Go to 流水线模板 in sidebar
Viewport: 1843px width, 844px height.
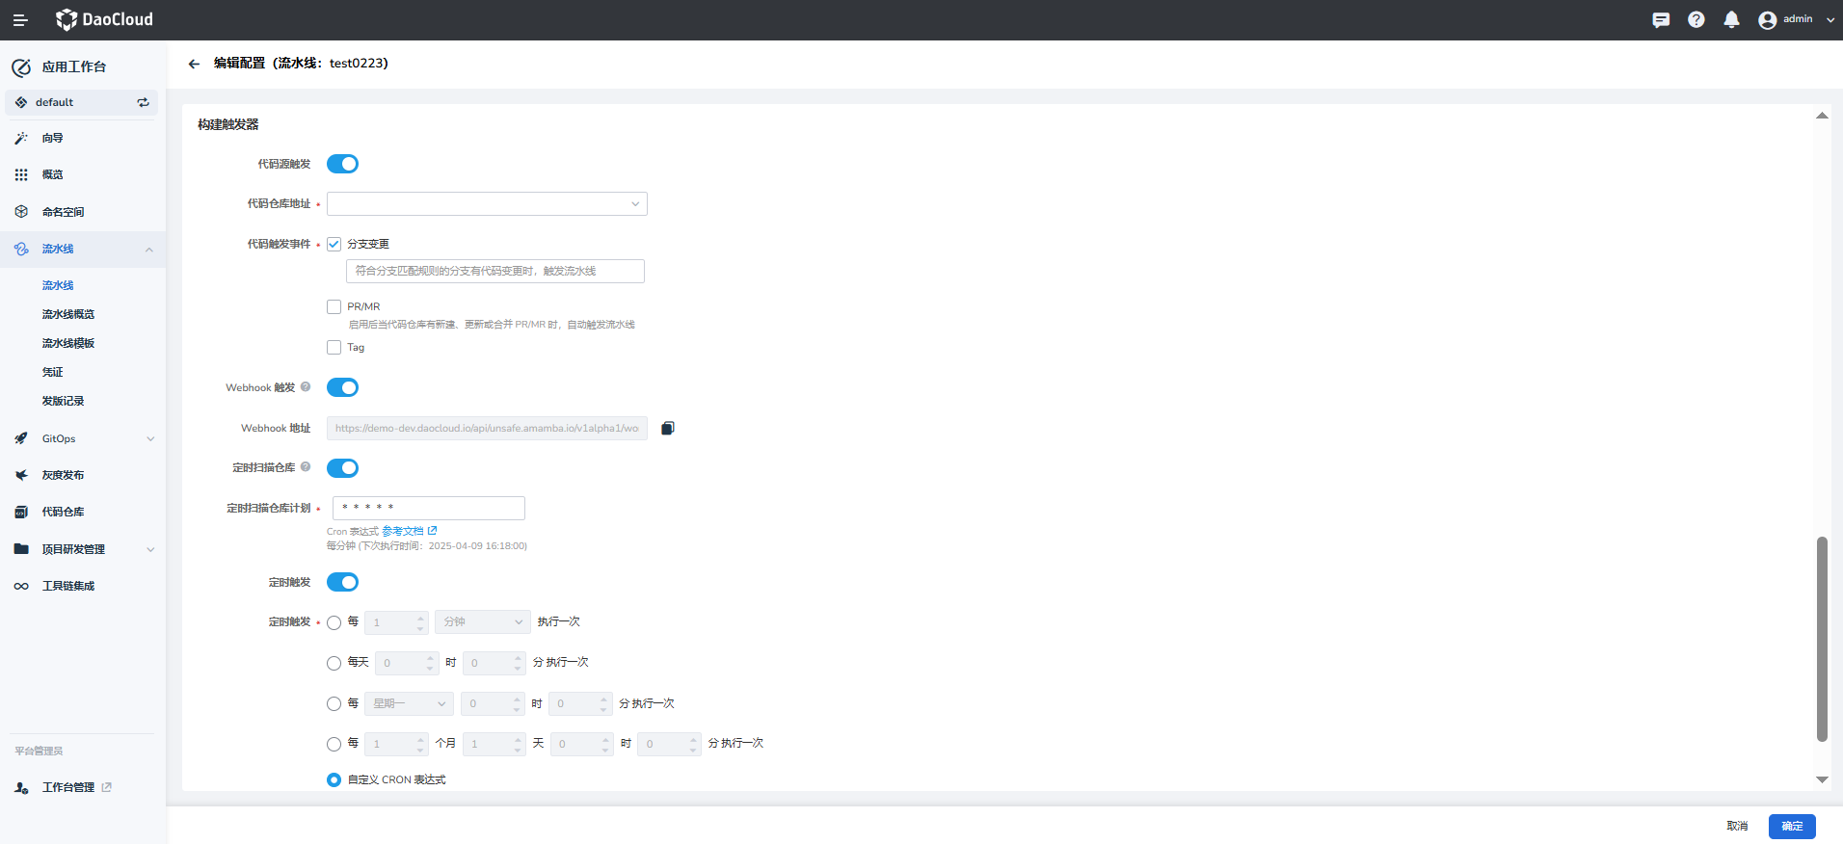coord(68,344)
